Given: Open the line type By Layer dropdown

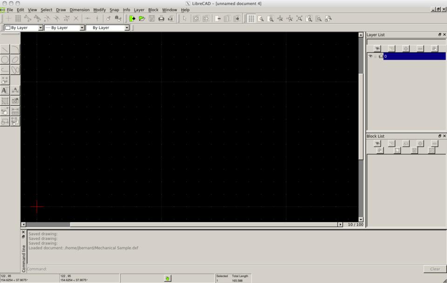Looking at the screenshot, I should click(108, 28).
